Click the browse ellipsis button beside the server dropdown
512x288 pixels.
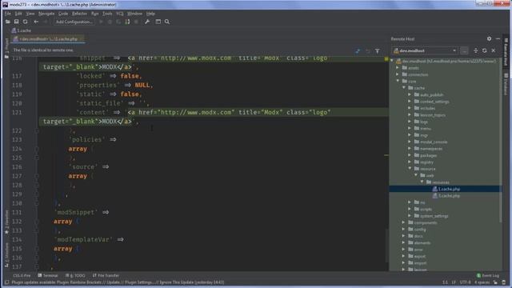point(464,50)
